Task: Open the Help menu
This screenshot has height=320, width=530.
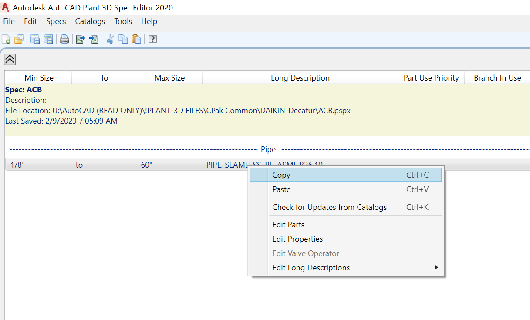Action: [x=149, y=21]
